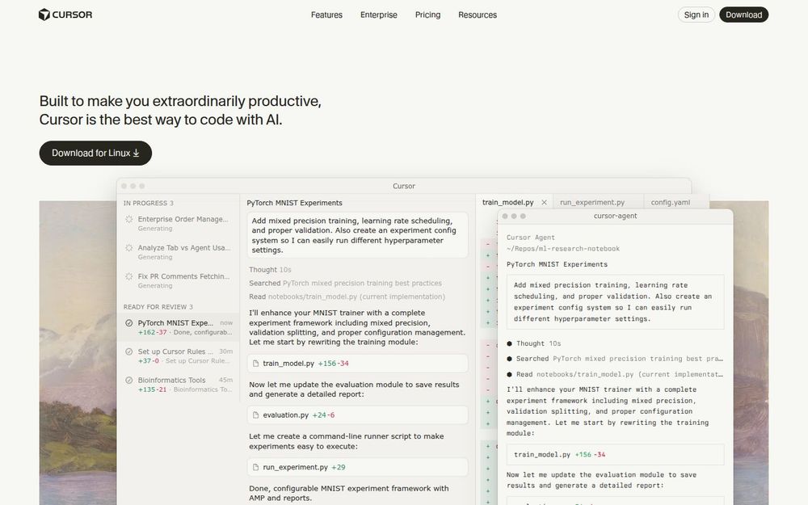This screenshot has width=808, height=505.
Task: Click Read notebooks/train_model.py line in chat
Action: coord(347,297)
